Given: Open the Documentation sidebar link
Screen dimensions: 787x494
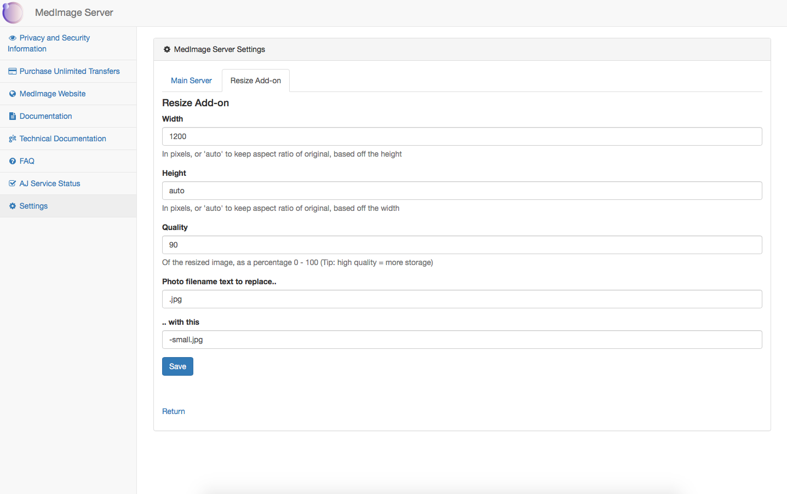Looking at the screenshot, I should (x=46, y=116).
